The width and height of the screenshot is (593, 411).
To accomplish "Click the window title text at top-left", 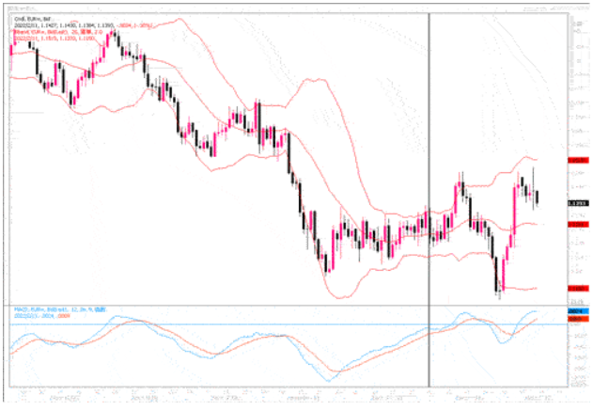I will click(21, 8).
